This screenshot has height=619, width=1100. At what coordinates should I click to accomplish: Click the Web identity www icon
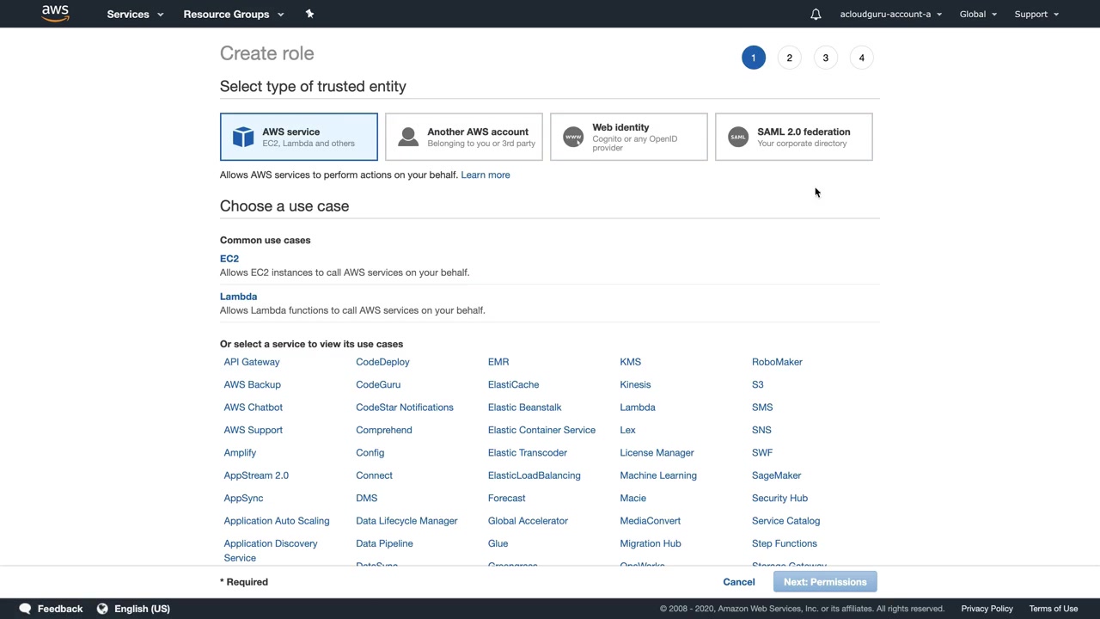pos(573,137)
